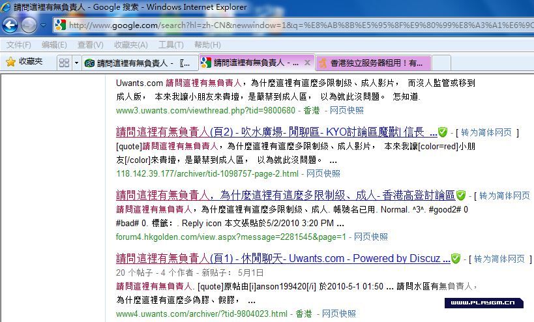Viewport: 534px width, 322px height.
Task: Click the Quick Tabs grid icon
Action: [x=64, y=63]
